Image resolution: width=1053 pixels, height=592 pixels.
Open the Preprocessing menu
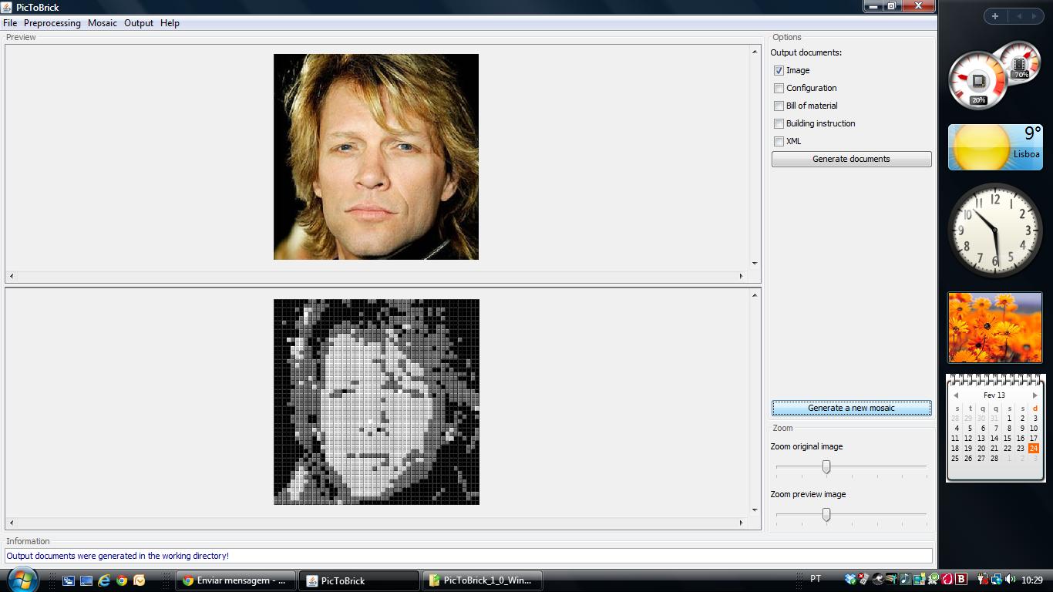pyautogui.click(x=52, y=23)
